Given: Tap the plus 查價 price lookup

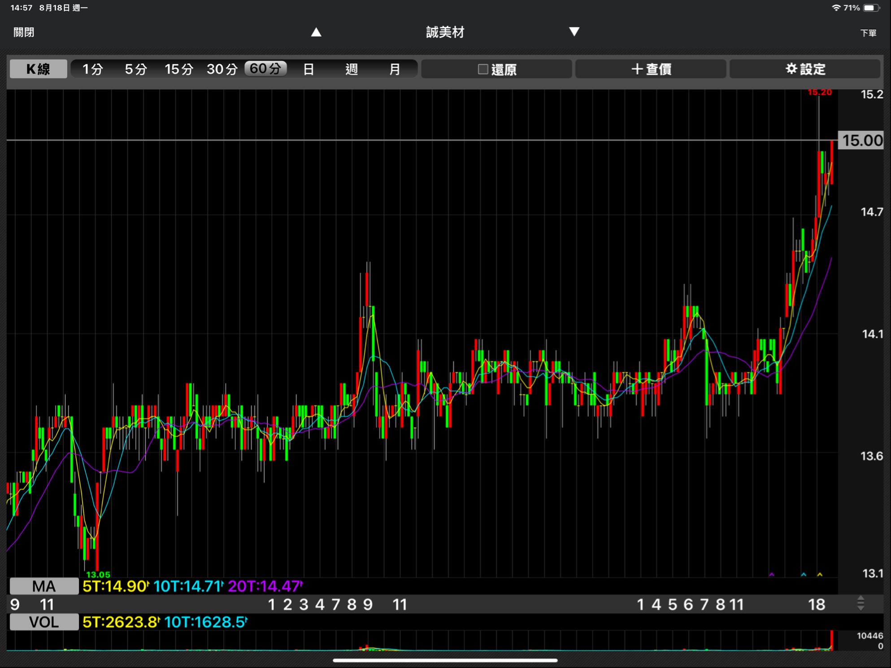Looking at the screenshot, I should (651, 69).
